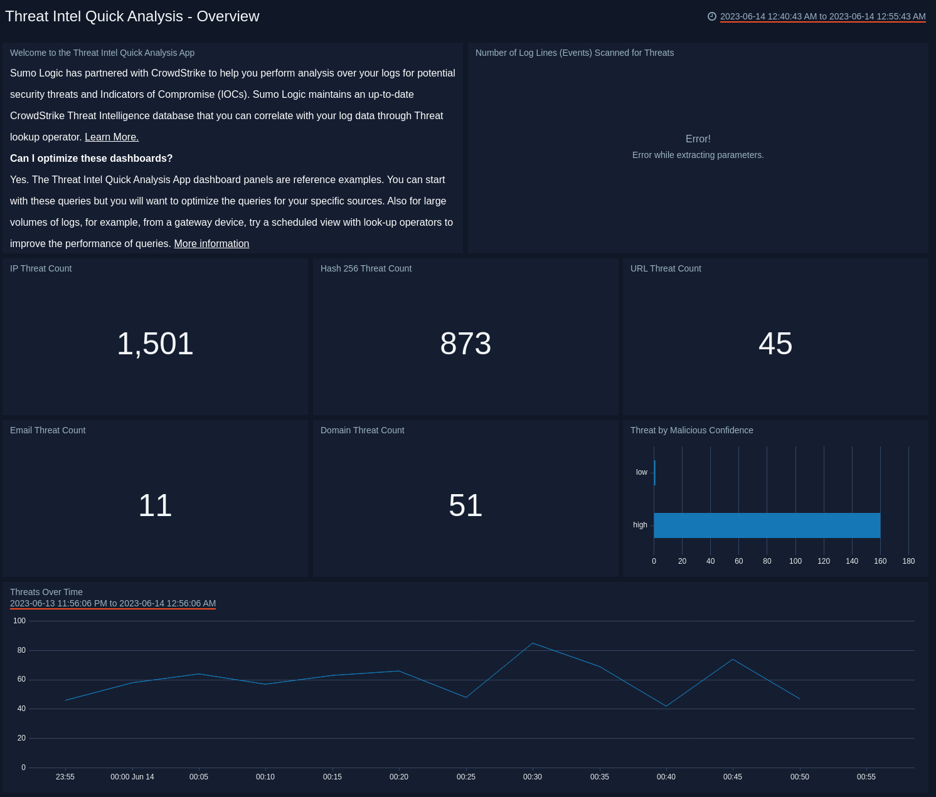Click the Domain Threat Count value 51
Image resolution: width=936 pixels, height=797 pixels.
point(465,505)
